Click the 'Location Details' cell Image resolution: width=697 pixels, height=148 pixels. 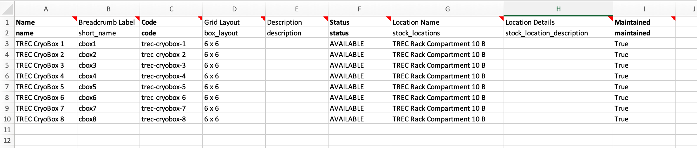click(558, 22)
